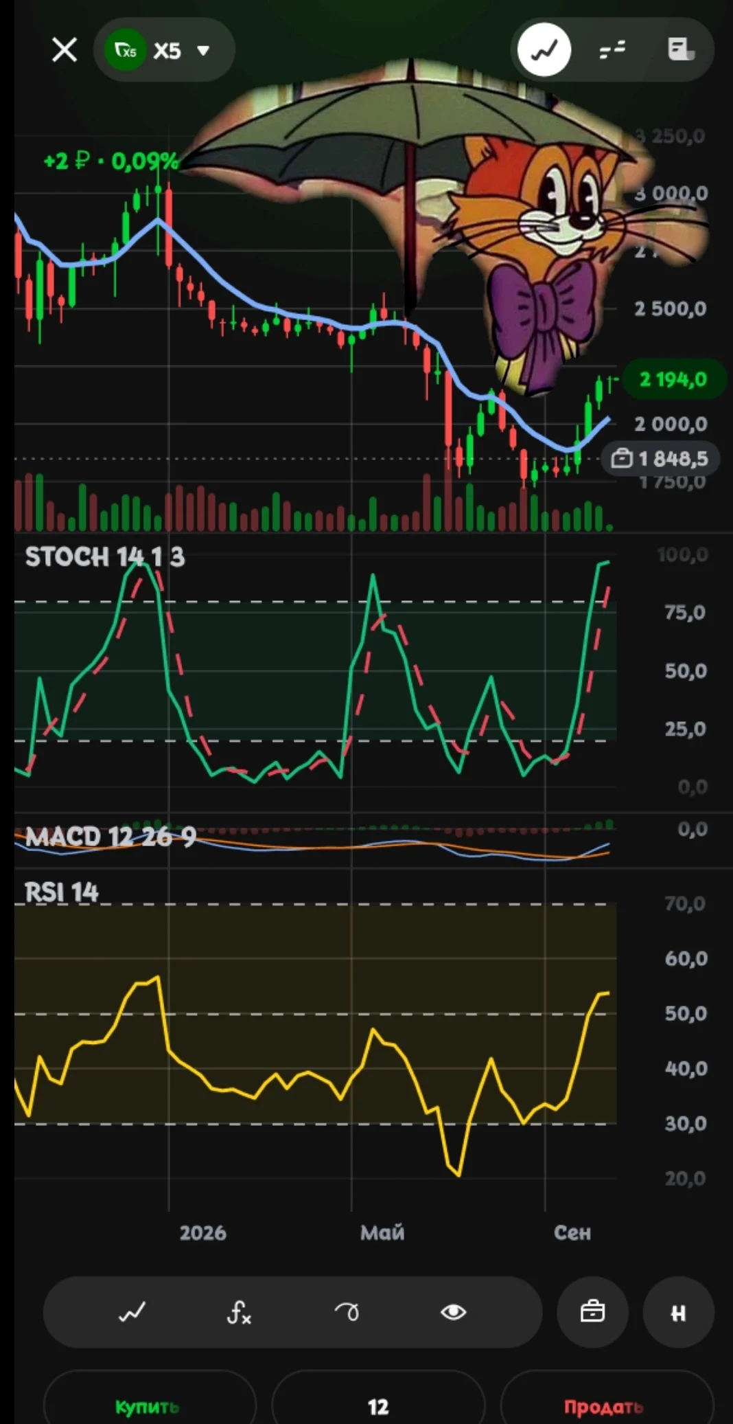Tap the 2026 date axis label
Viewport: 733px width, 1424px height.
coord(203,1232)
